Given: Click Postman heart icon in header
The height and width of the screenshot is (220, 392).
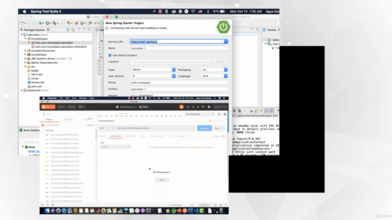Looking at the screenshot, I should (x=203, y=107).
